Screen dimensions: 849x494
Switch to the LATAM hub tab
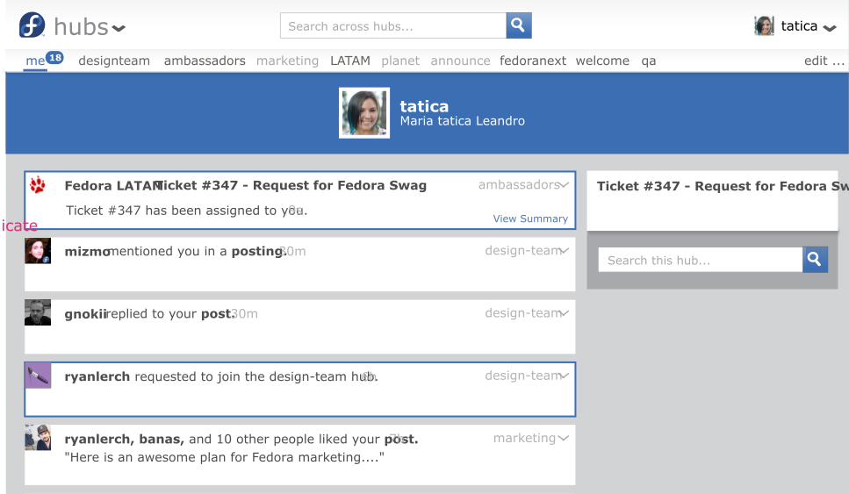click(350, 61)
